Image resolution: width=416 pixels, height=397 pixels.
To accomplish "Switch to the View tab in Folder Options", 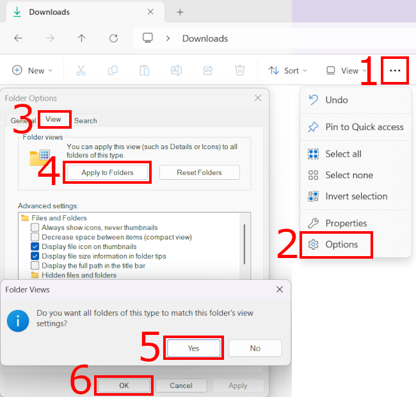I will 54,119.
